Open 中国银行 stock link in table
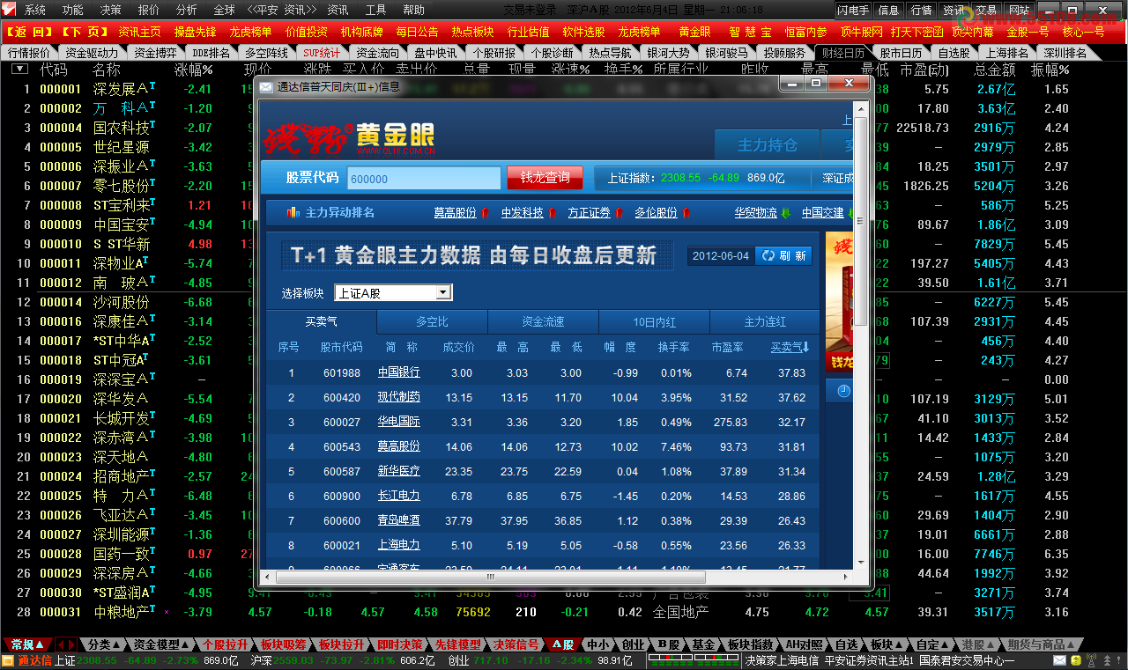The height and width of the screenshot is (670, 1128). 399,372
